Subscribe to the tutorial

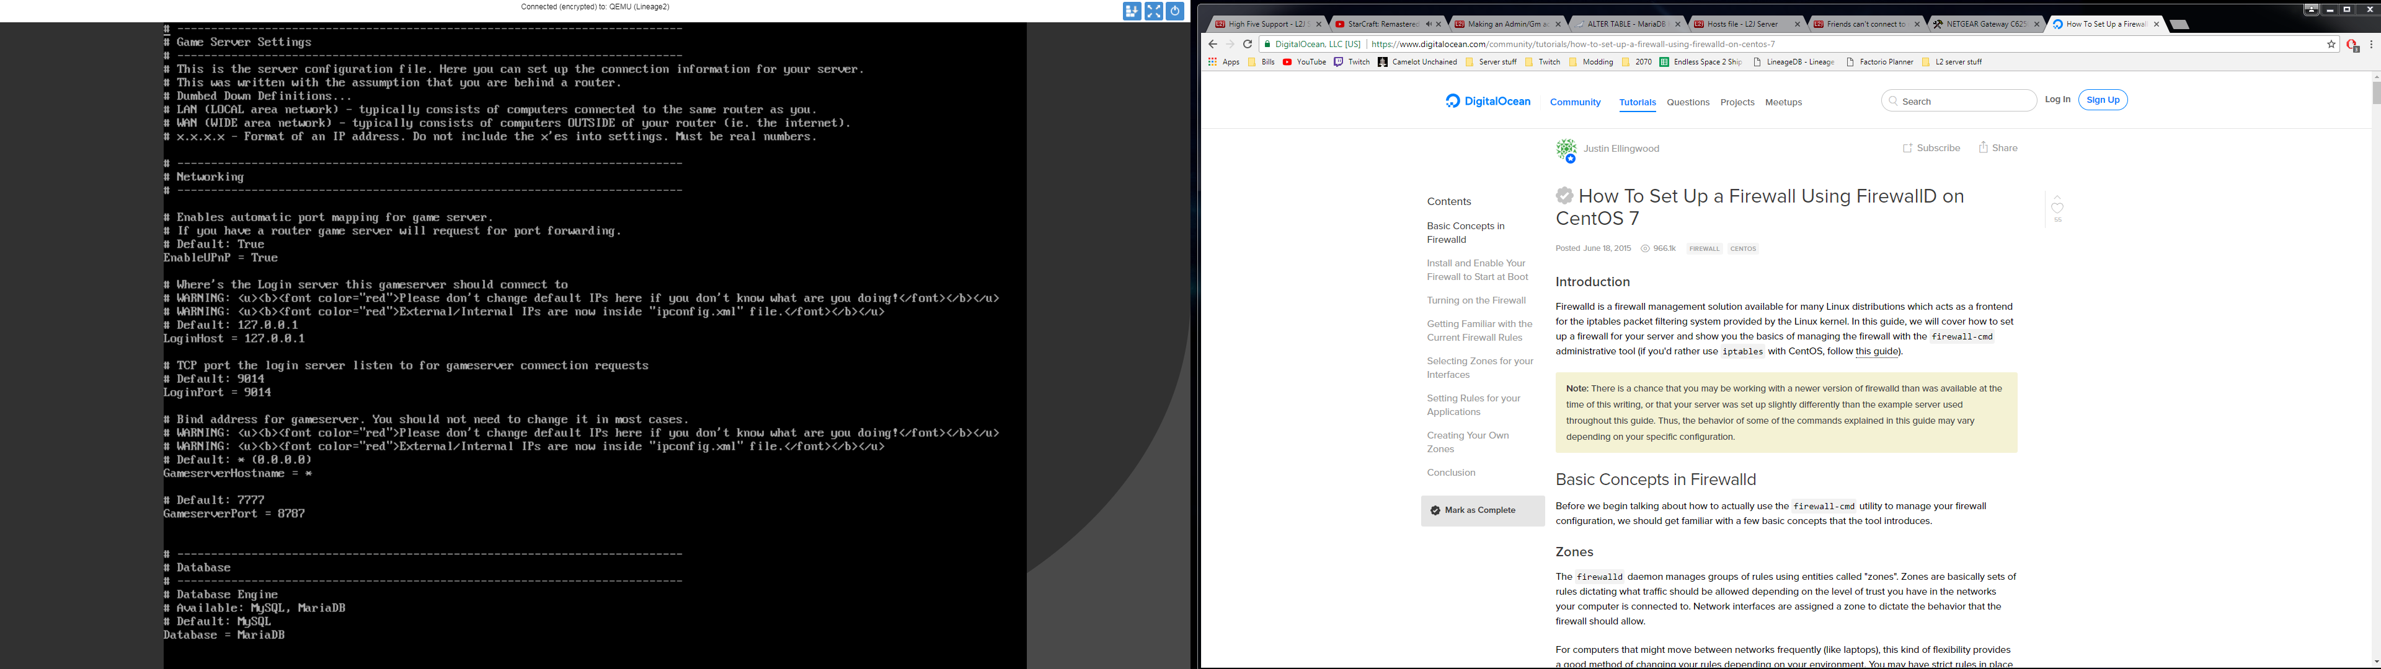tap(1931, 148)
